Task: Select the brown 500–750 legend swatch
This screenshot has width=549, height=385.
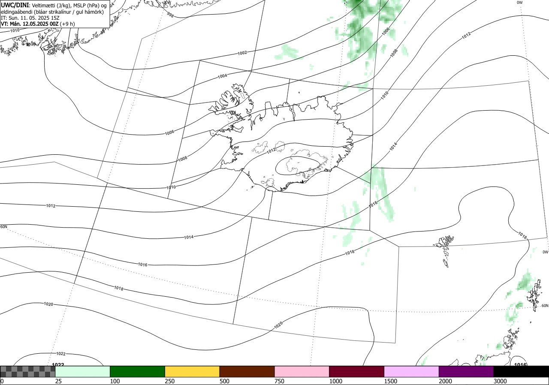Action: 247,371
